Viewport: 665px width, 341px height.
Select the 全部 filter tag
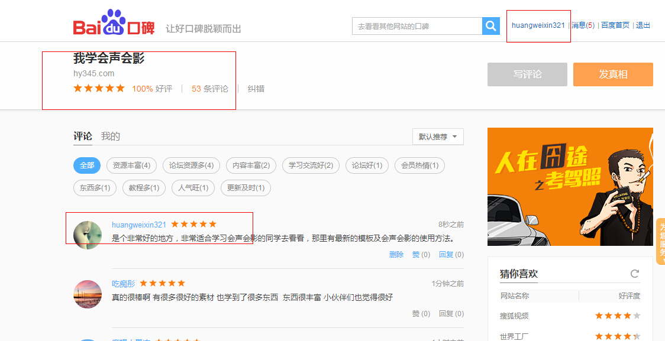[87, 165]
